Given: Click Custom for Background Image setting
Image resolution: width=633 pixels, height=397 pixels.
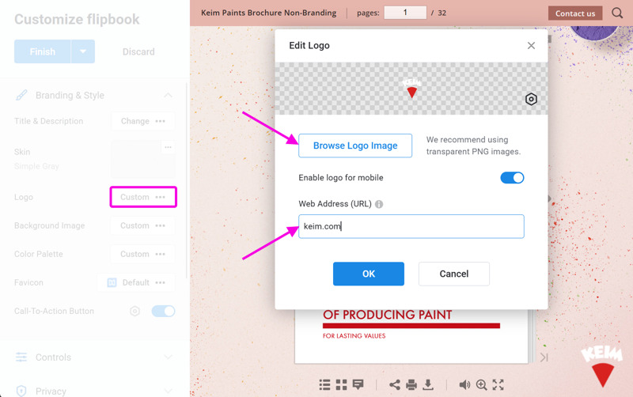Looking at the screenshot, I should (135, 225).
